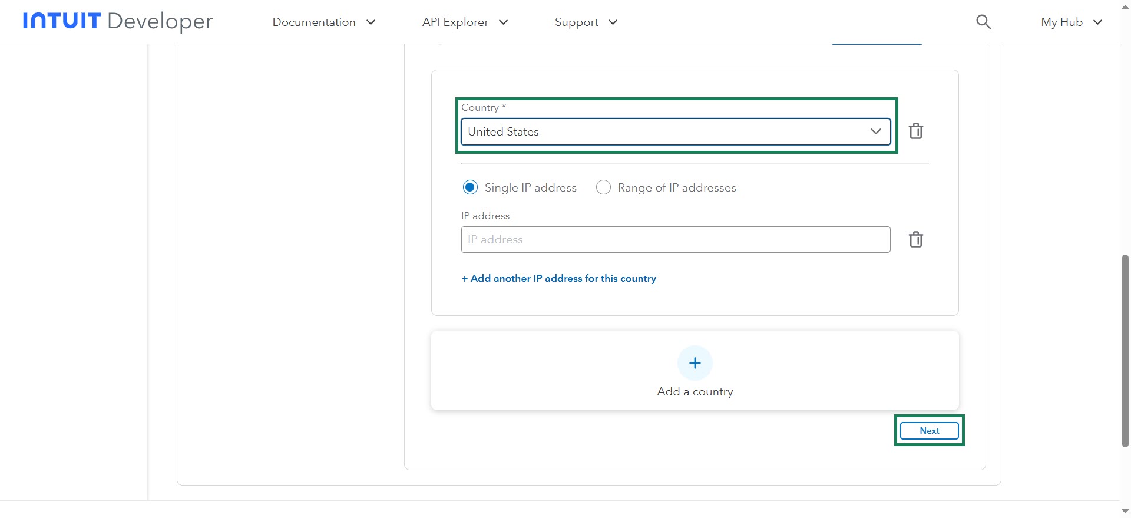Open the Documentation menu

coord(314,22)
